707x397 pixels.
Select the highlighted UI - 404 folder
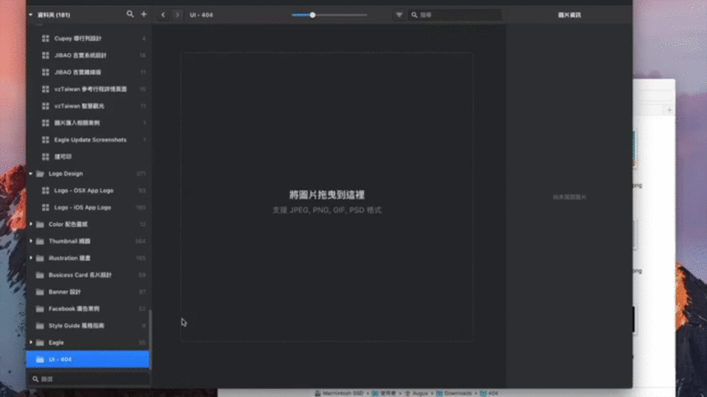(x=88, y=360)
